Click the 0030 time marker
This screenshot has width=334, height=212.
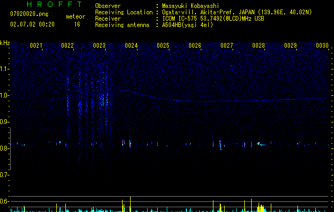point(322,46)
